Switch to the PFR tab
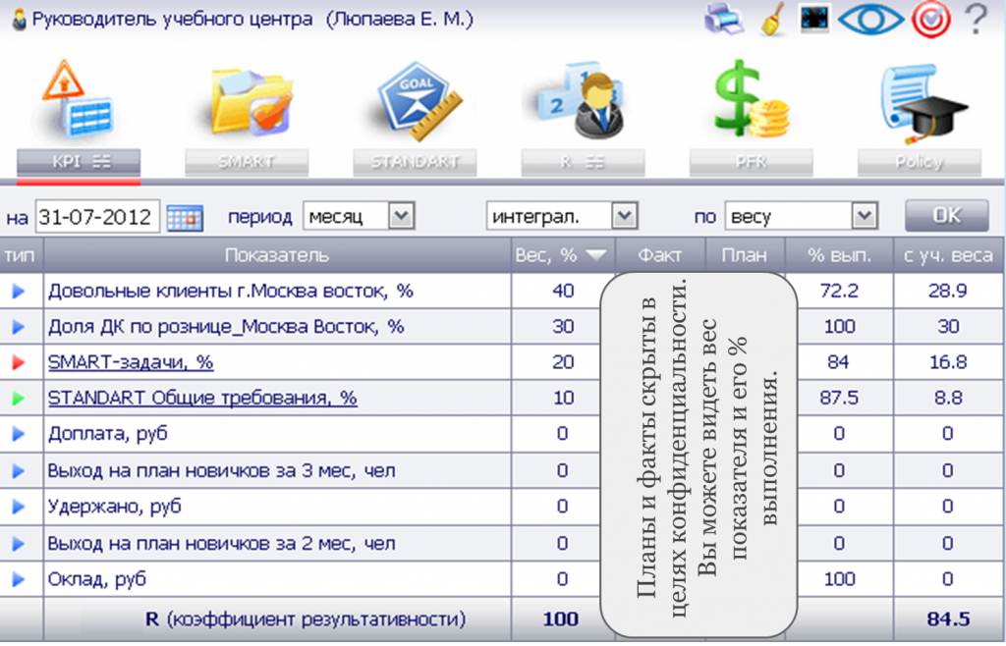Viewport: 1006px width, 646px height. coord(751,162)
